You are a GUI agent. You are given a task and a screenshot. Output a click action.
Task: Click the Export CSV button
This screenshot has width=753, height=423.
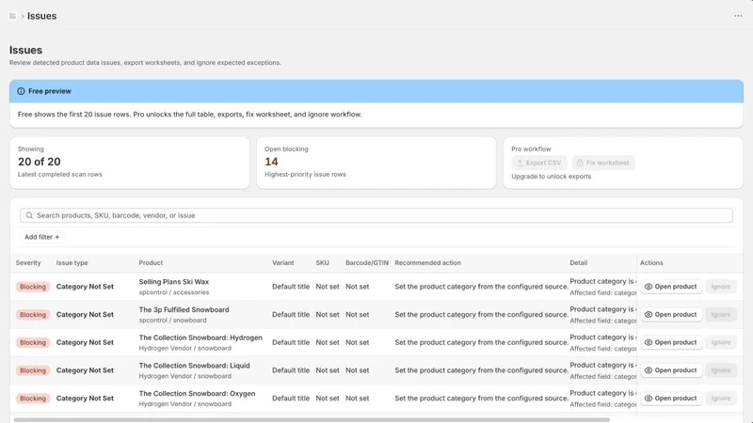(538, 163)
